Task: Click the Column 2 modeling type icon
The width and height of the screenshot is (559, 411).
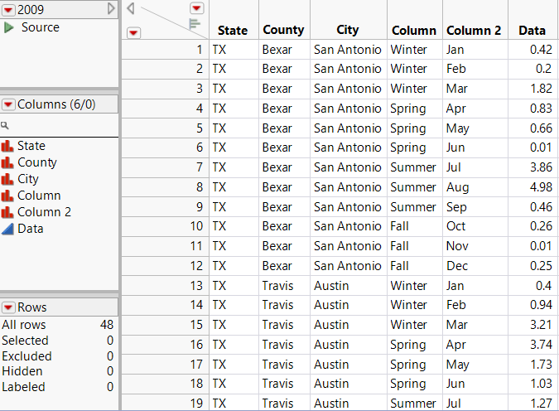Action: click(x=8, y=212)
